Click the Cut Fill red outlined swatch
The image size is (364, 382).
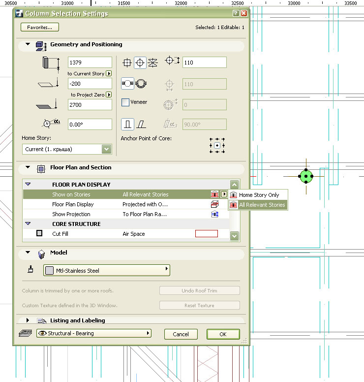tap(207, 234)
